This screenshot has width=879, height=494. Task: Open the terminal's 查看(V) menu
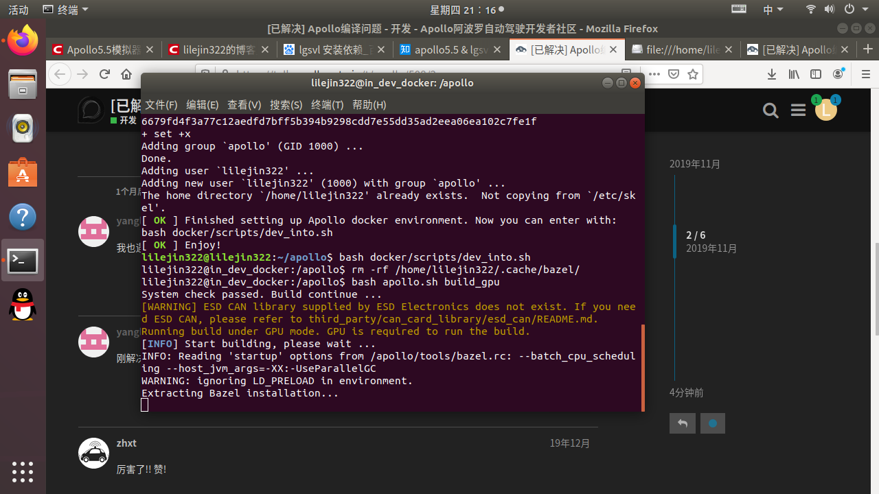pyautogui.click(x=244, y=105)
